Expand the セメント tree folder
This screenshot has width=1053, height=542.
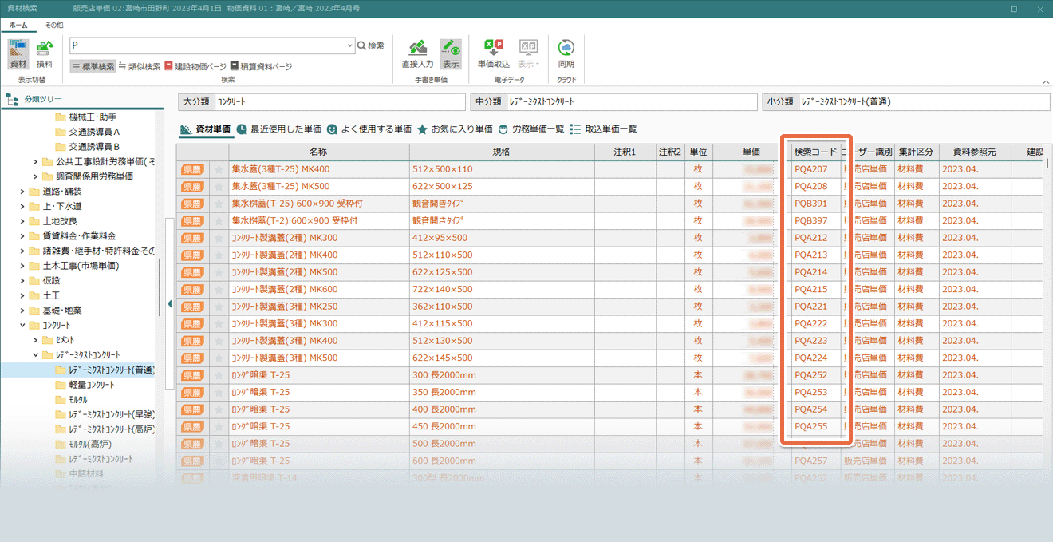pos(35,340)
